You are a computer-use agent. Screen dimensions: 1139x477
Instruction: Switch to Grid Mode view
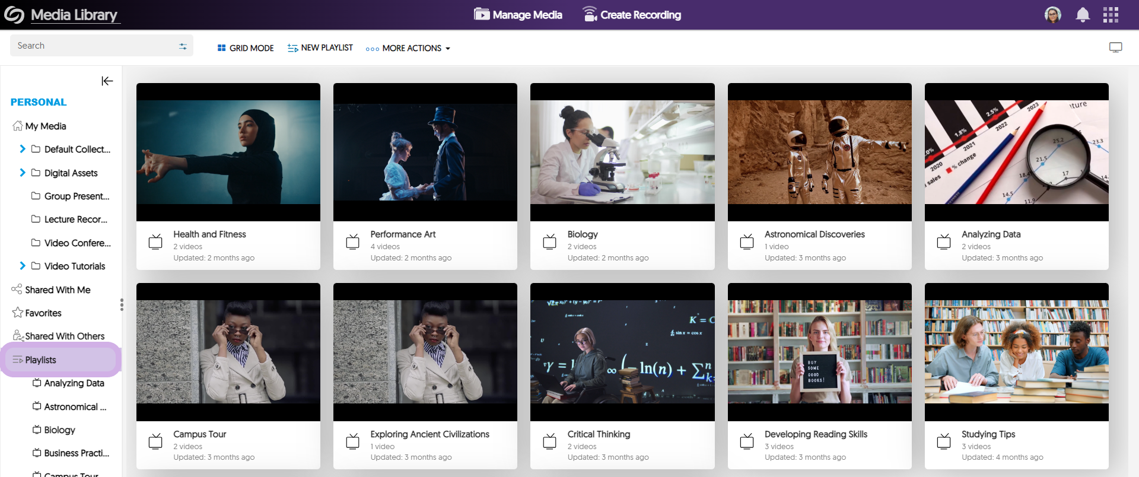(x=246, y=48)
